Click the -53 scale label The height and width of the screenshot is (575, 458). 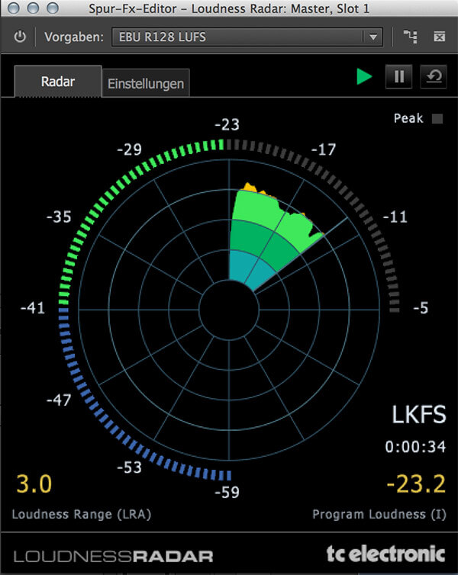click(x=129, y=467)
